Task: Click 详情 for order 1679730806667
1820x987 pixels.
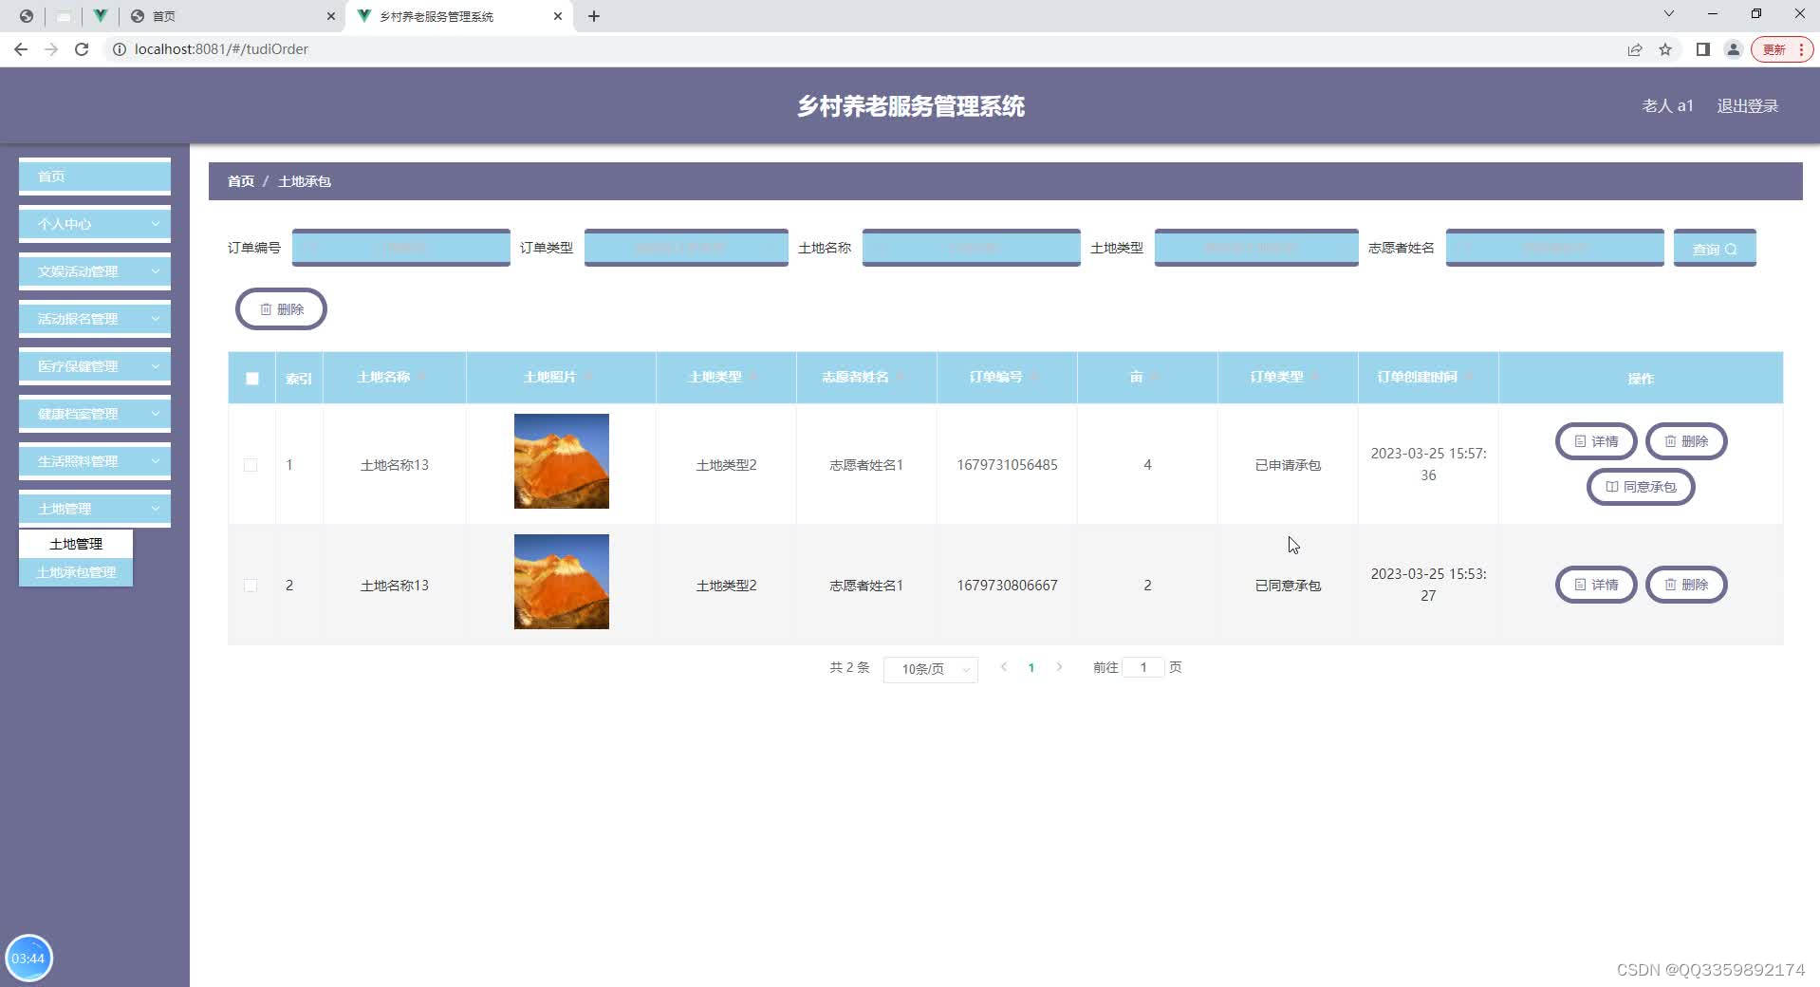Action: point(1596,585)
